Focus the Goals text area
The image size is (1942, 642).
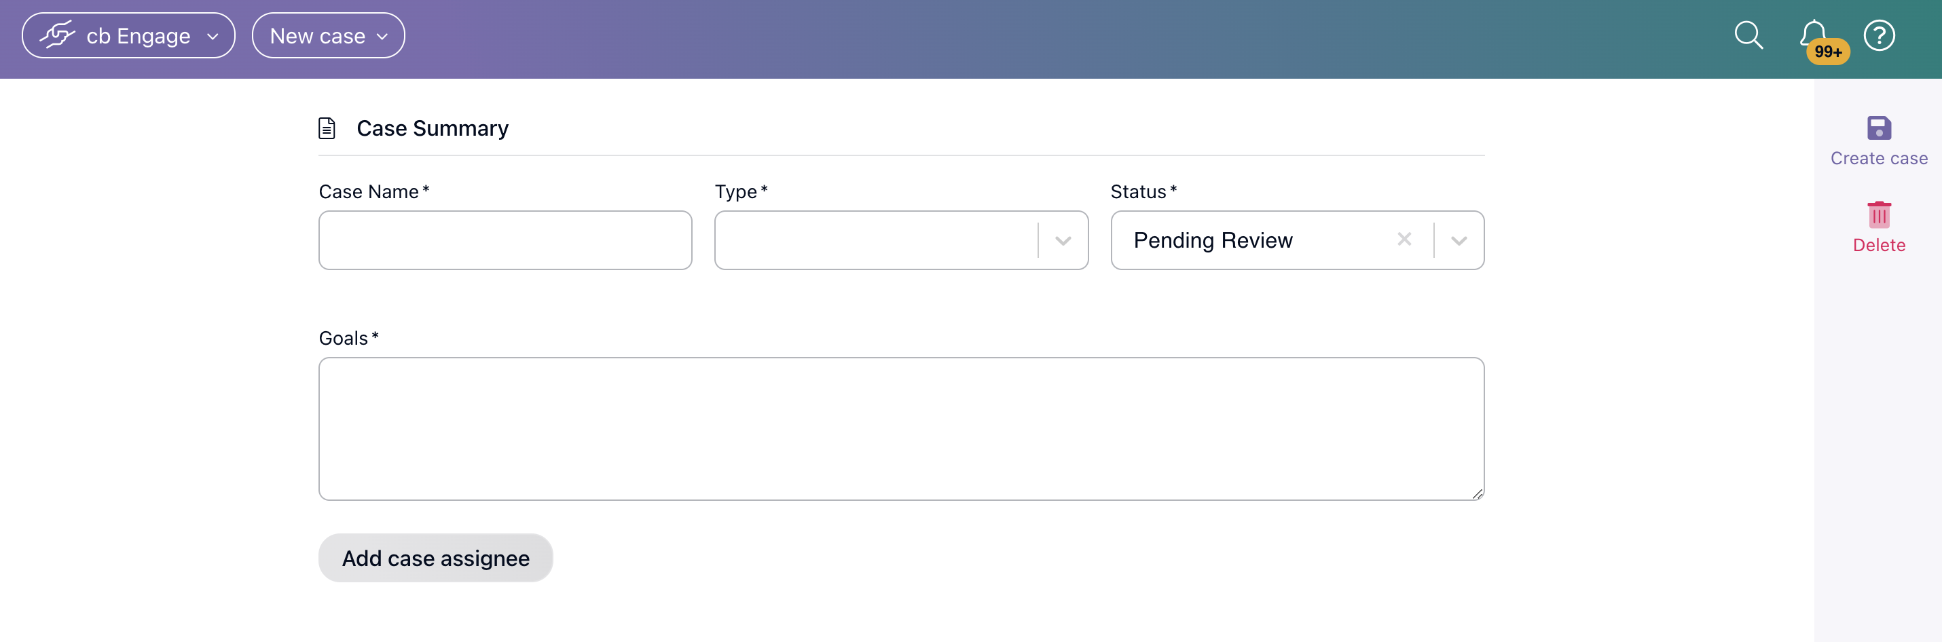[901, 429]
